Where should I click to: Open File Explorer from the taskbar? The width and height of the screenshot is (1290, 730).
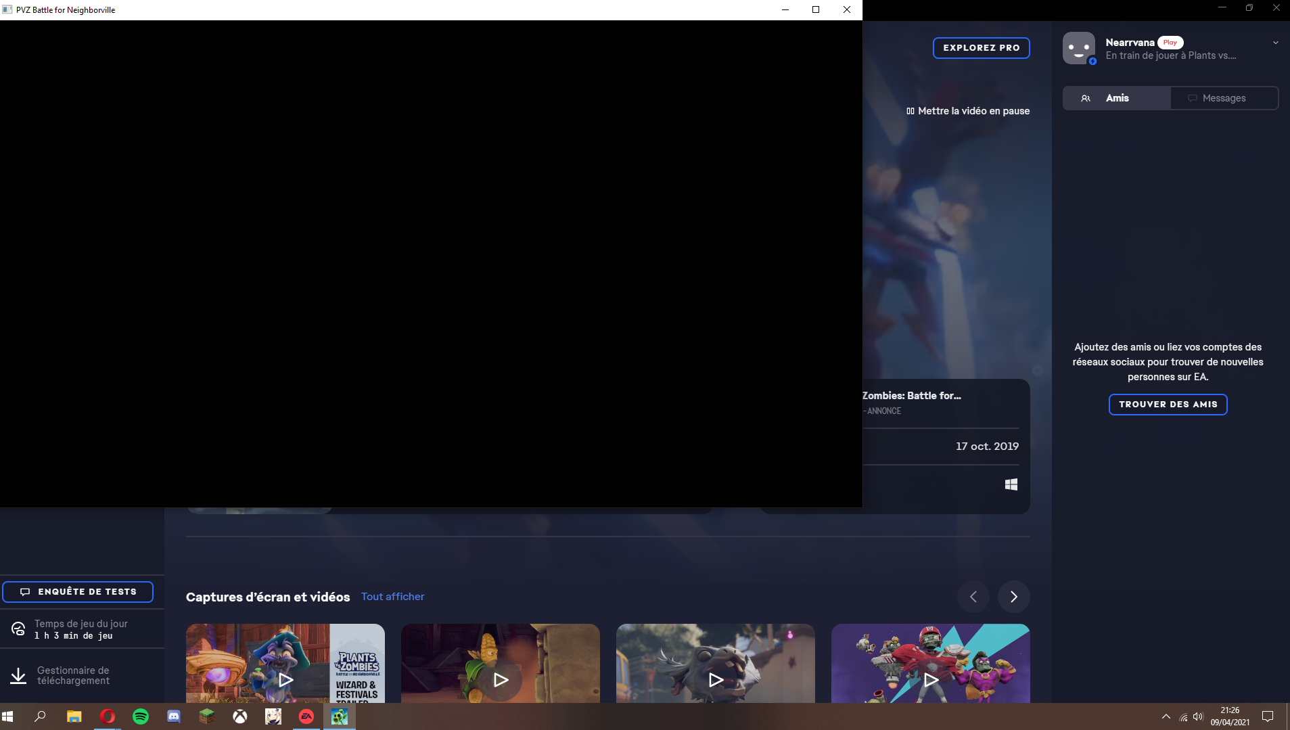[x=74, y=716]
